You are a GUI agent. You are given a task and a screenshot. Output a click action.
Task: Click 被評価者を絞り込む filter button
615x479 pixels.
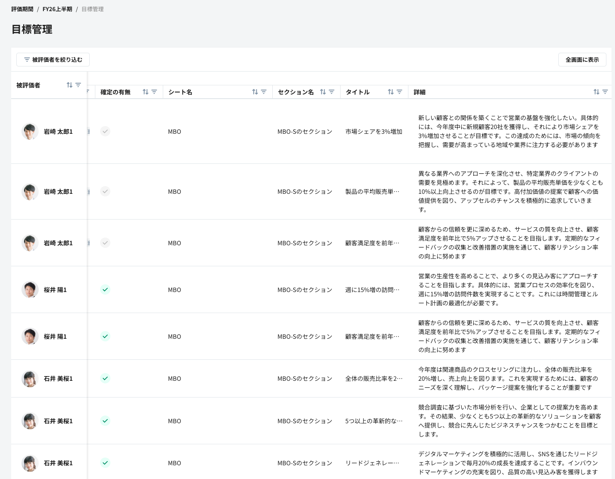(53, 60)
